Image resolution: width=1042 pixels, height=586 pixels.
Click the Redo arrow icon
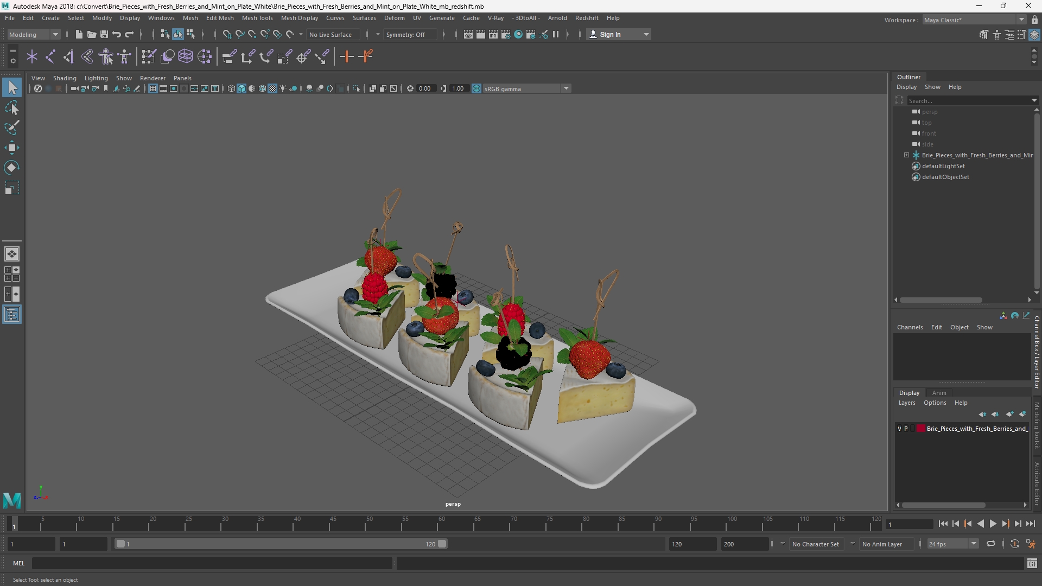click(x=129, y=34)
